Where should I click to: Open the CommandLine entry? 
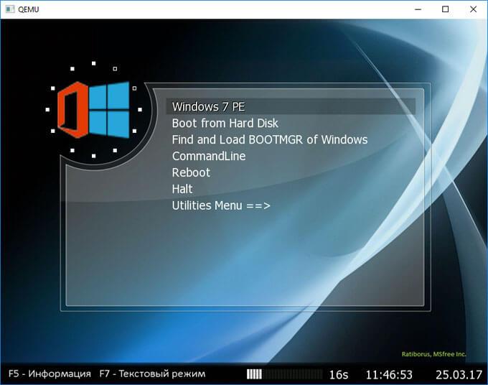(x=209, y=156)
